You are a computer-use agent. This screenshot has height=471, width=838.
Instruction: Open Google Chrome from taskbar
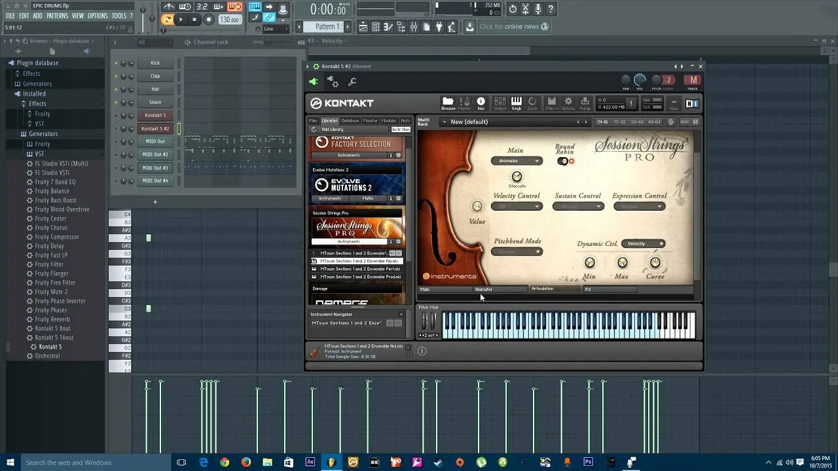tap(225, 462)
